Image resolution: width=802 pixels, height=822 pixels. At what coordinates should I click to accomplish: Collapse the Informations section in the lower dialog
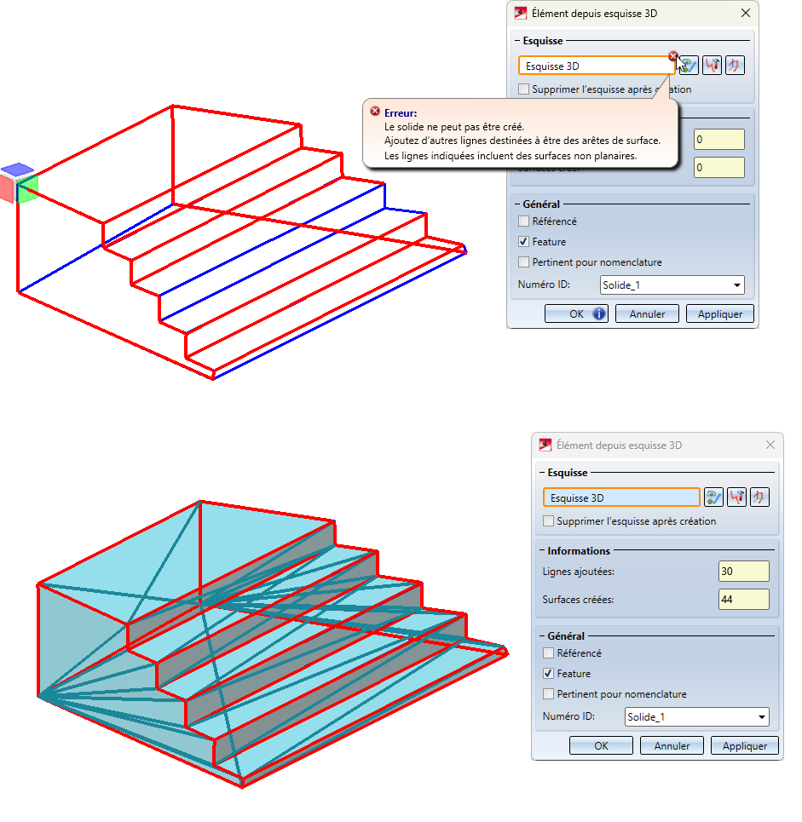pos(542,551)
